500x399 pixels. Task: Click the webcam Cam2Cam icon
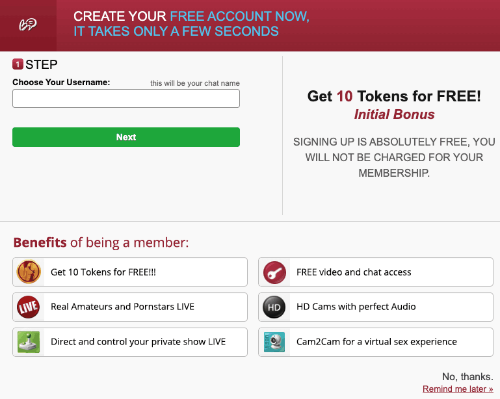pos(274,342)
